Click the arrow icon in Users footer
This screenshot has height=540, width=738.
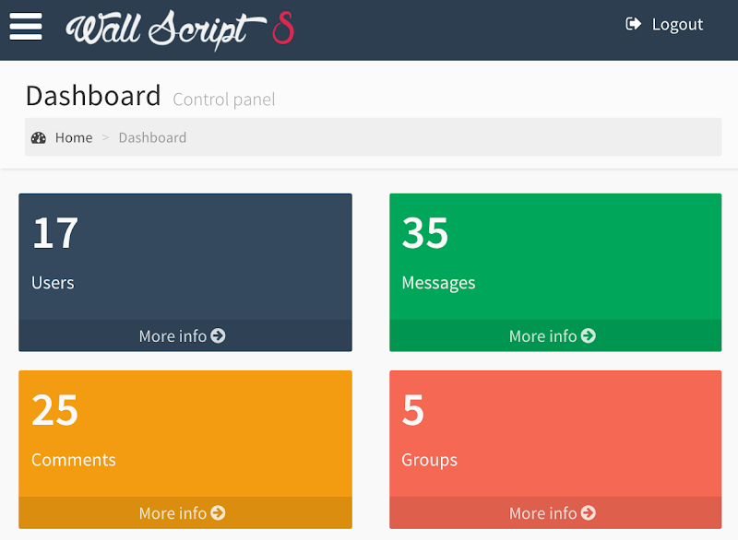(x=218, y=335)
